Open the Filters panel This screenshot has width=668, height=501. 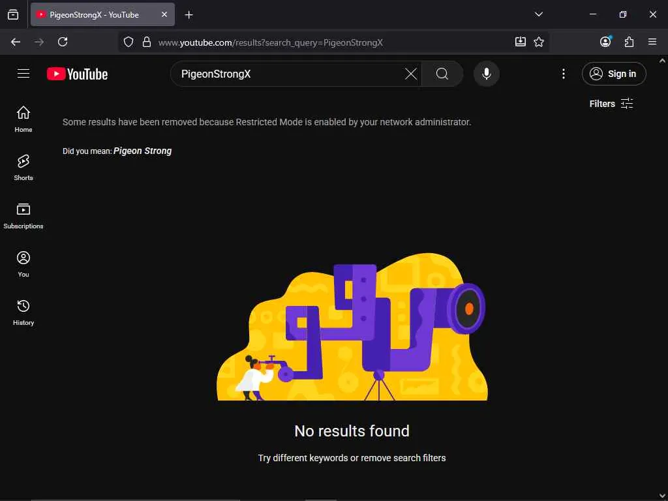(611, 104)
